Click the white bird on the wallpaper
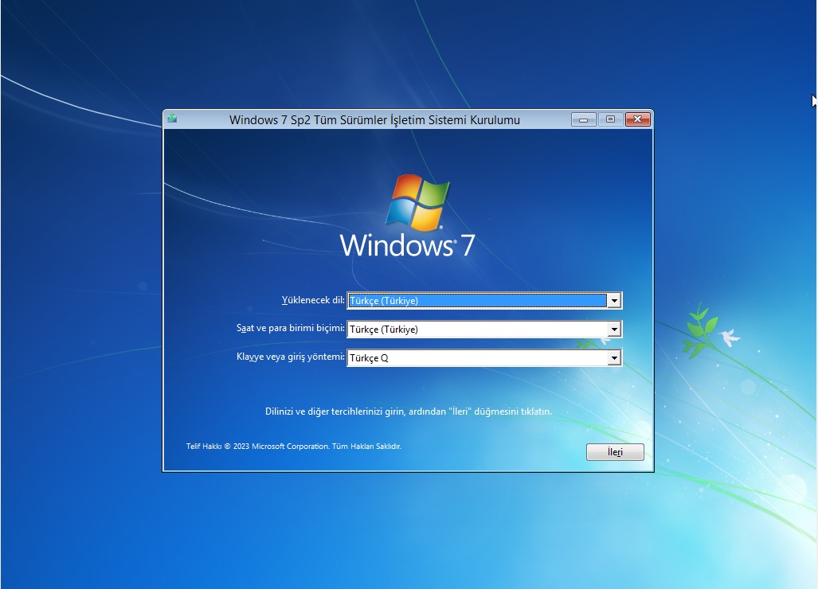Viewport: 818px width, 589px height. pos(728,339)
